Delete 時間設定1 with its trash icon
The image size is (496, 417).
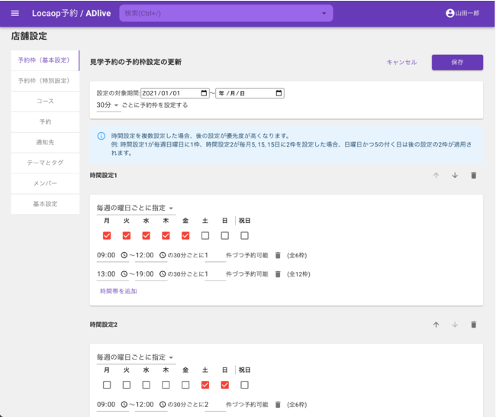point(473,176)
